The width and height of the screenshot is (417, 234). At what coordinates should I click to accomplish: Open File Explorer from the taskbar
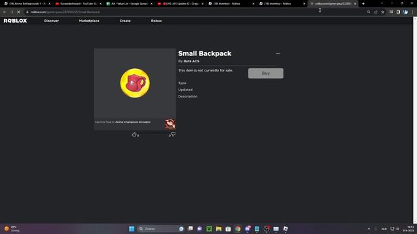[x=219, y=229]
